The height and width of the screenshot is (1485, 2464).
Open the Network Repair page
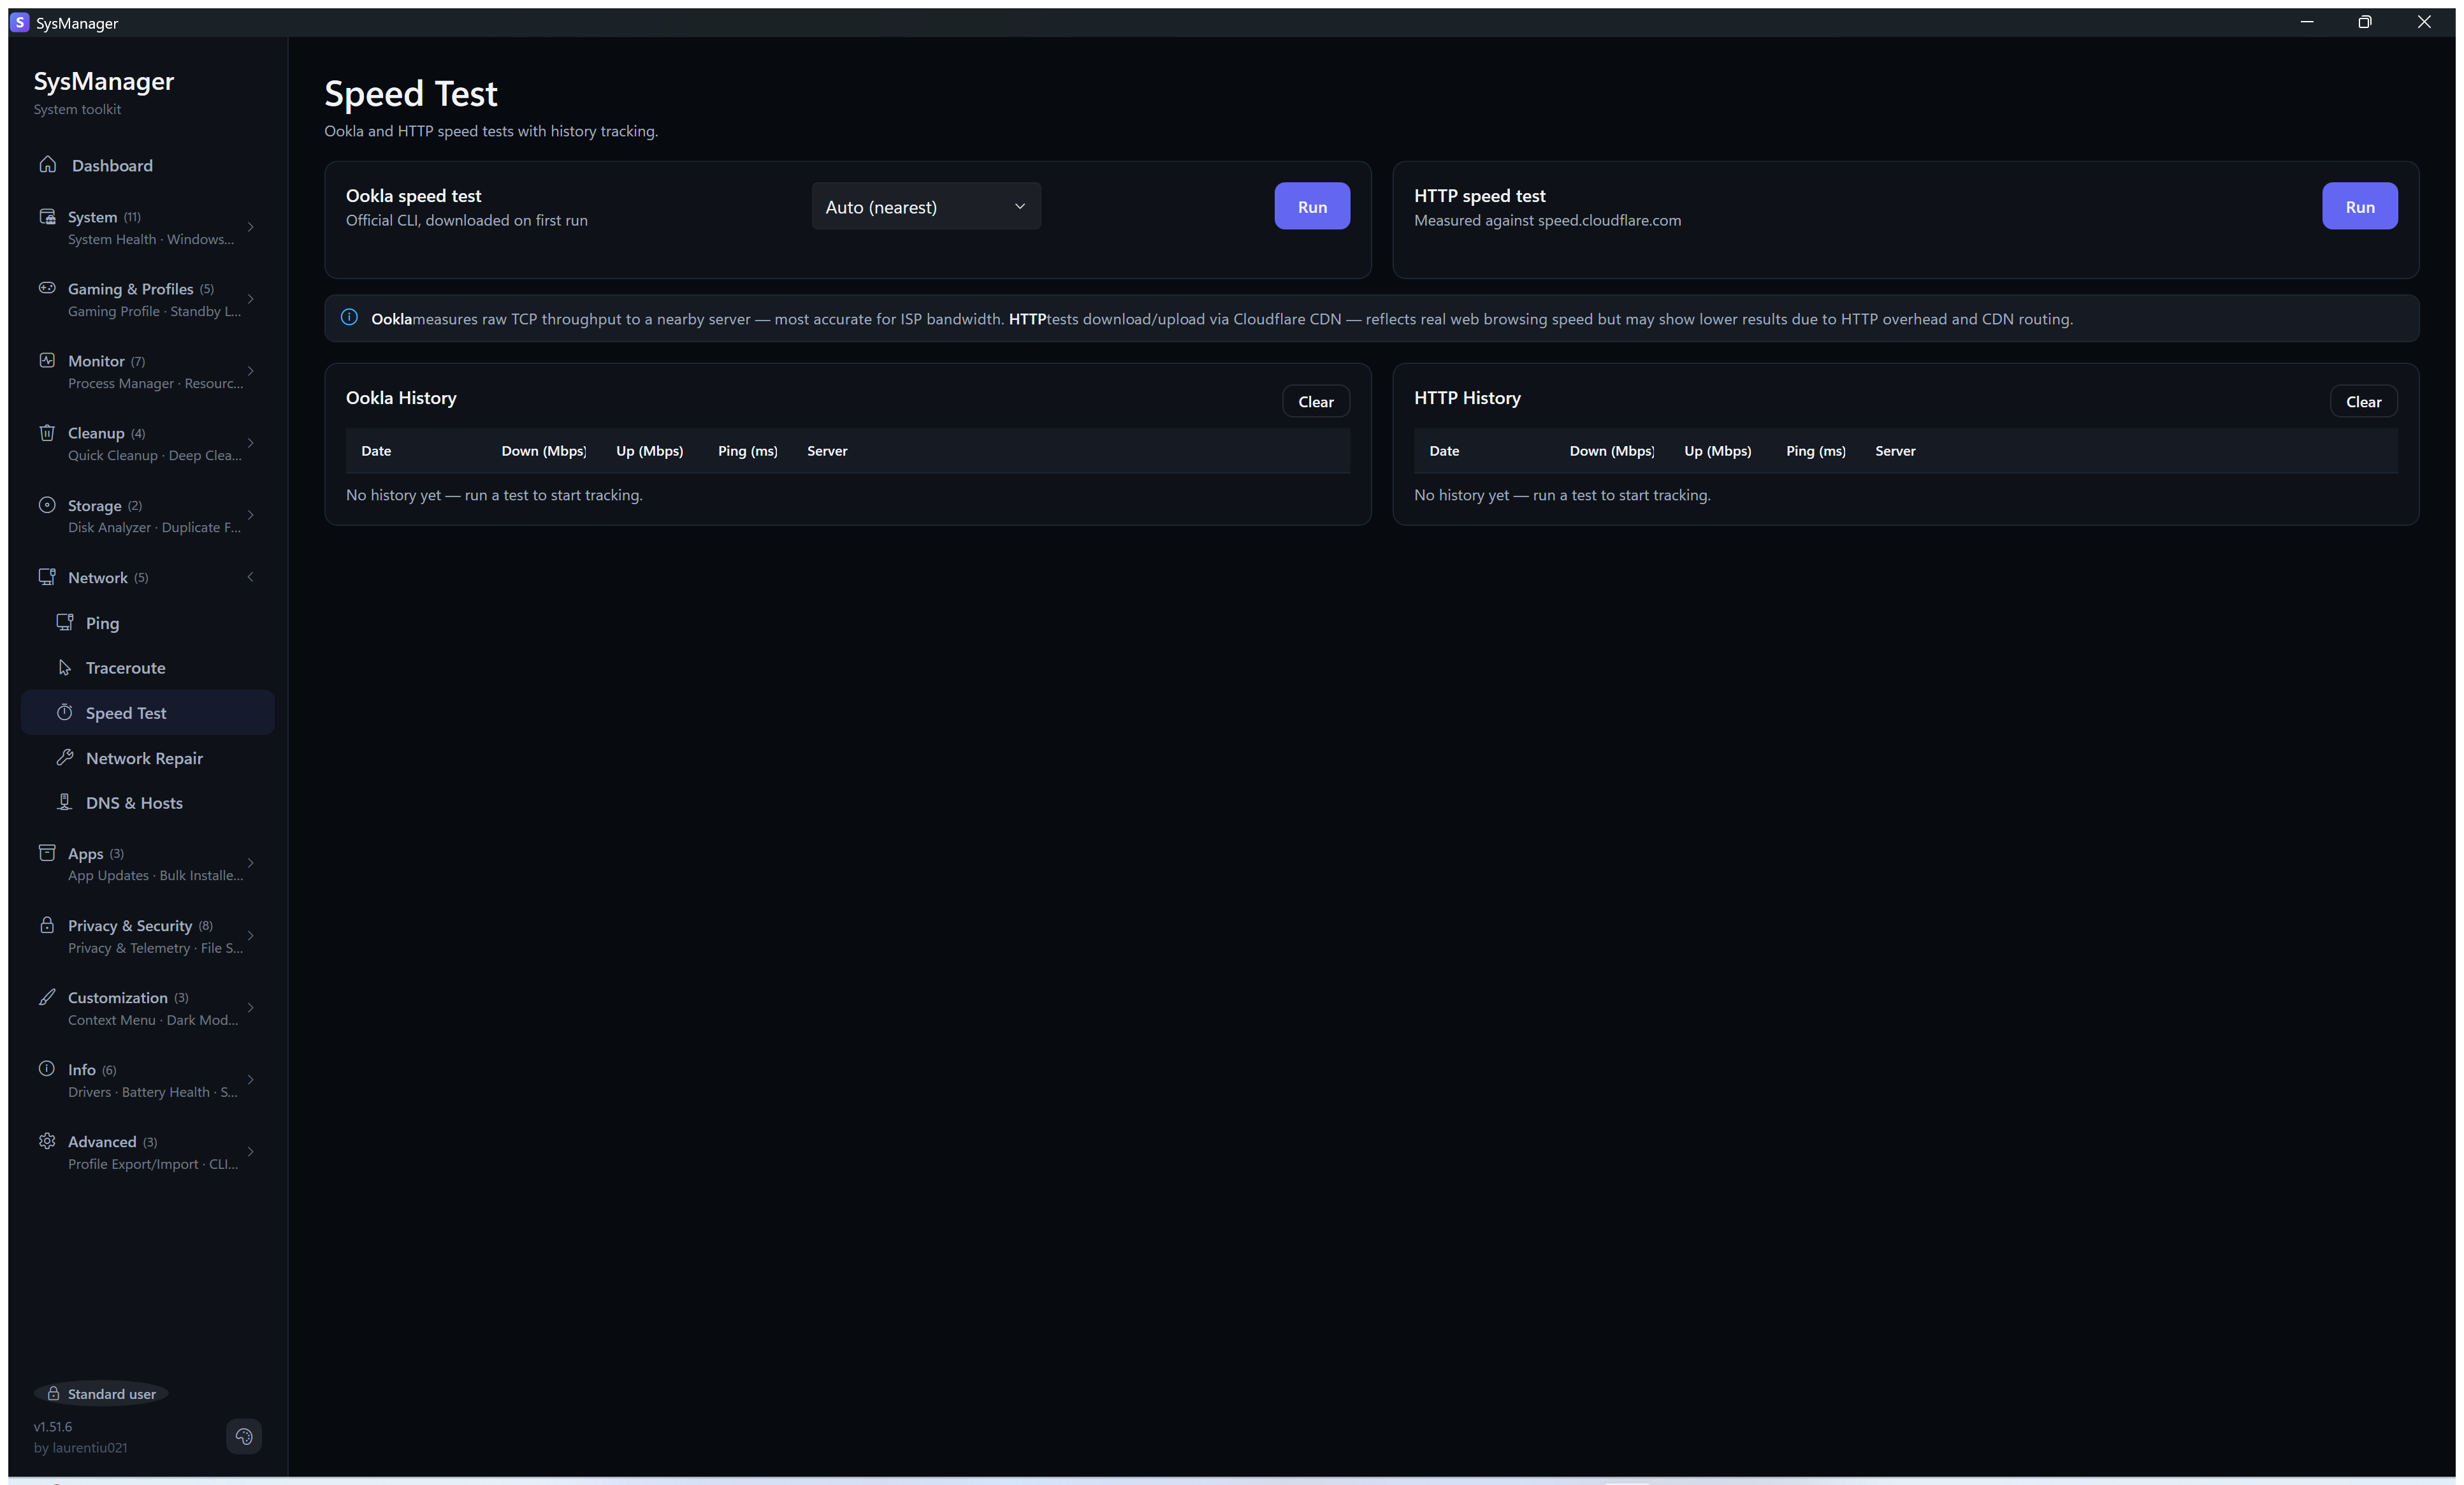(148, 758)
